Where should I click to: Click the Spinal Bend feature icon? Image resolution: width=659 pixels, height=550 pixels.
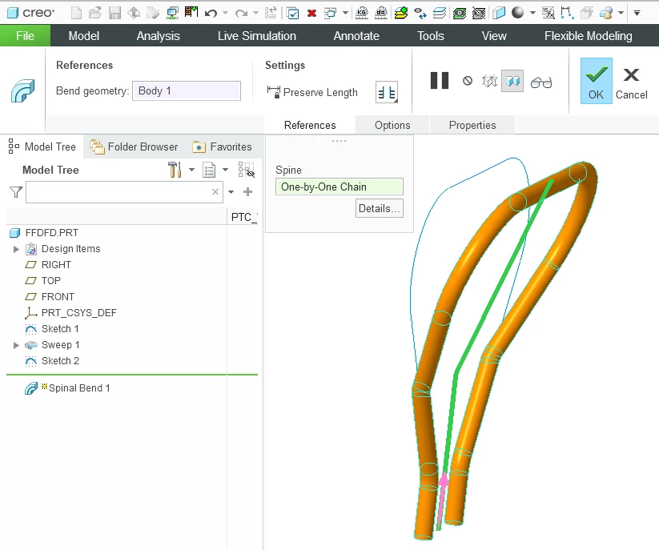click(x=22, y=90)
